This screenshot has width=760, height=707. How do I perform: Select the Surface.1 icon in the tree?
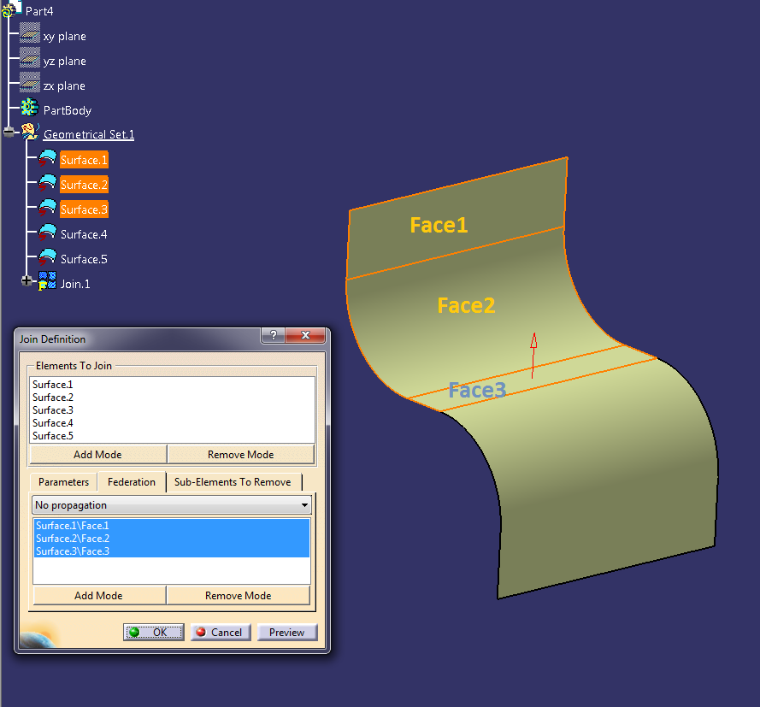click(47, 157)
